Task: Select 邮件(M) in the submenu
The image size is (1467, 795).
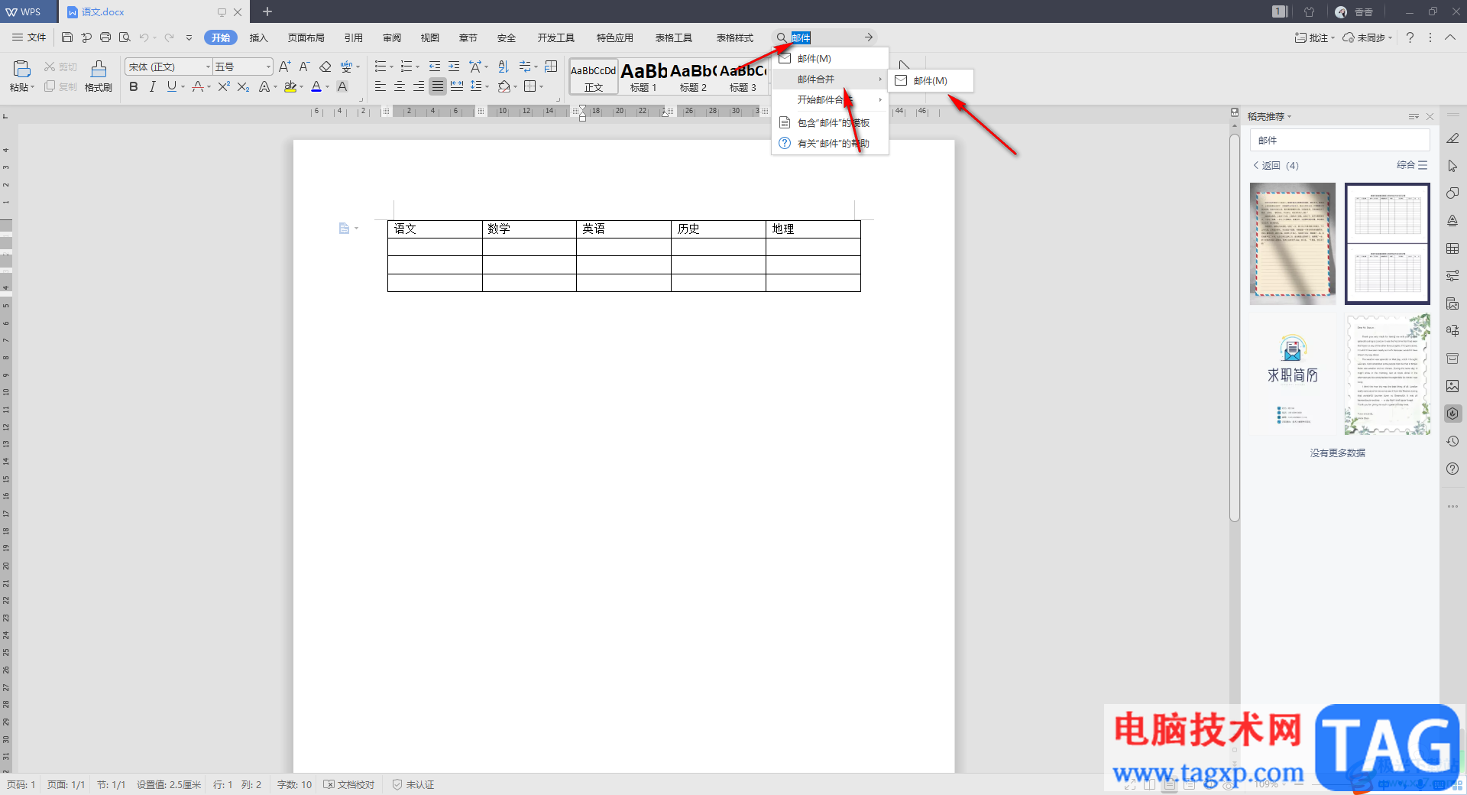Action: (x=931, y=81)
